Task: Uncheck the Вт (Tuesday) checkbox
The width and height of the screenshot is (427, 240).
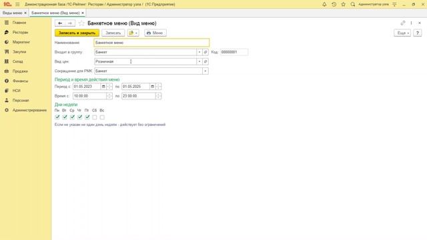Action: tap(65, 117)
